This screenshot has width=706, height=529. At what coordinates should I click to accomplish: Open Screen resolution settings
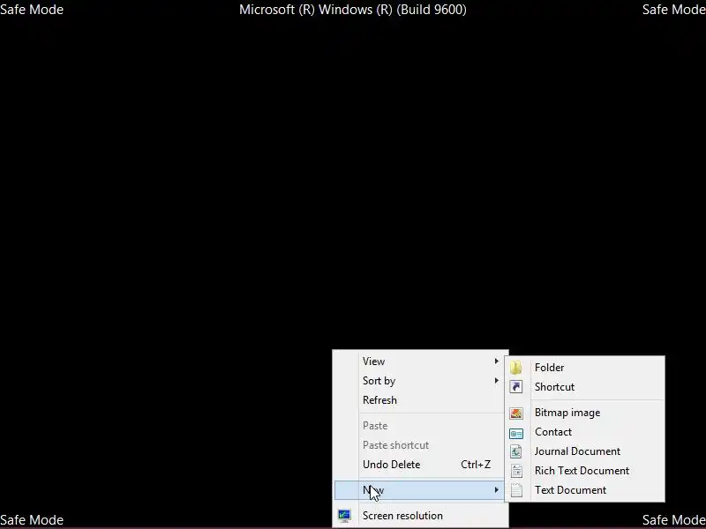pos(422,516)
